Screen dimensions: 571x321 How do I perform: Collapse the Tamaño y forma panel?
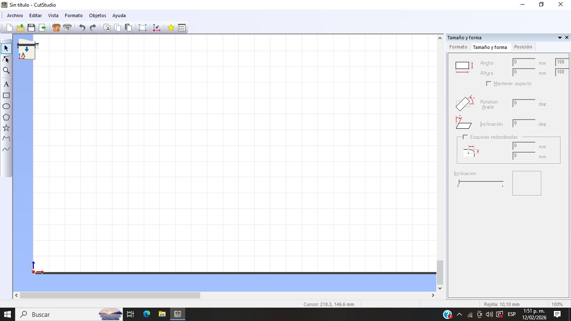tap(560, 38)
